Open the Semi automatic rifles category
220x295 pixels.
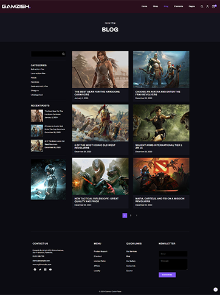[40, 86]
